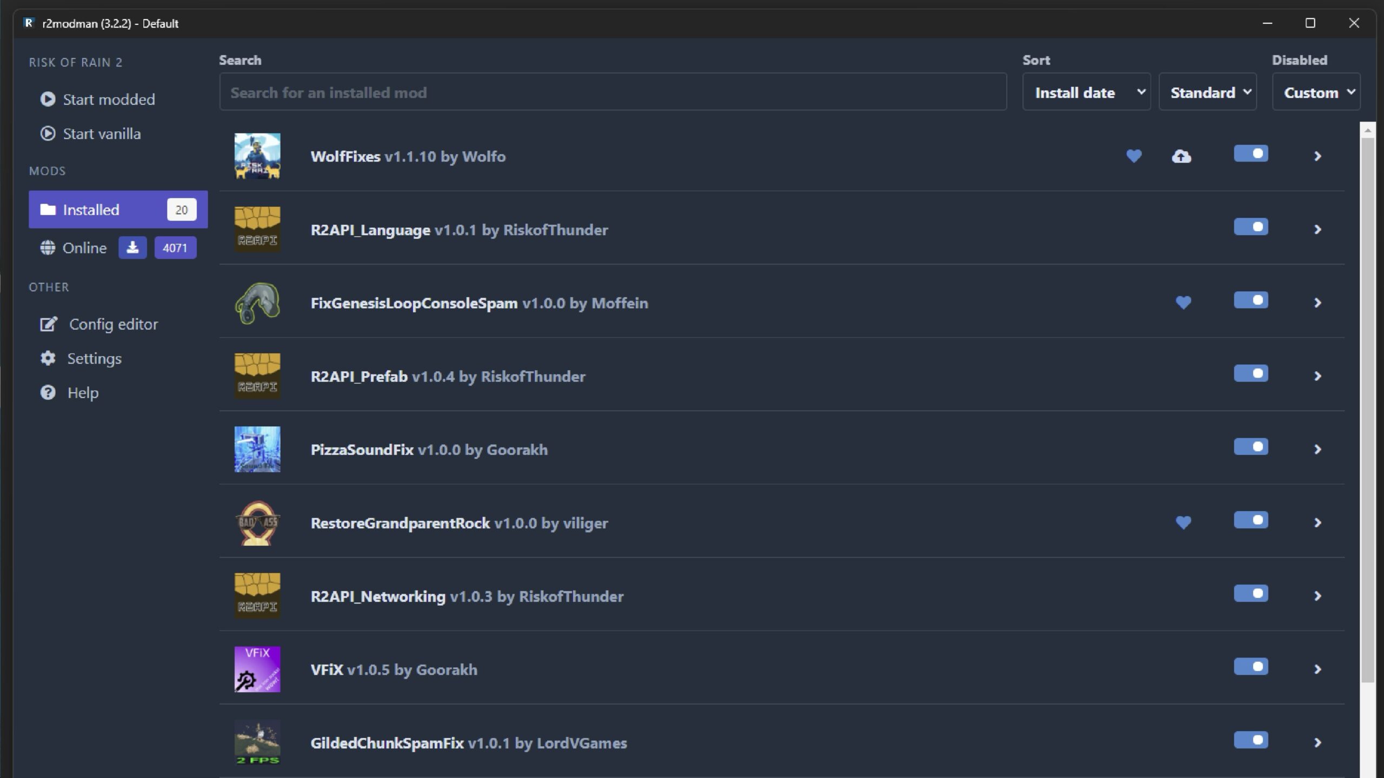Viewport: 1384px width, 778px height.
Task: Toggle off R2API_Prefab mod
Action: [x=1250, y=373]
